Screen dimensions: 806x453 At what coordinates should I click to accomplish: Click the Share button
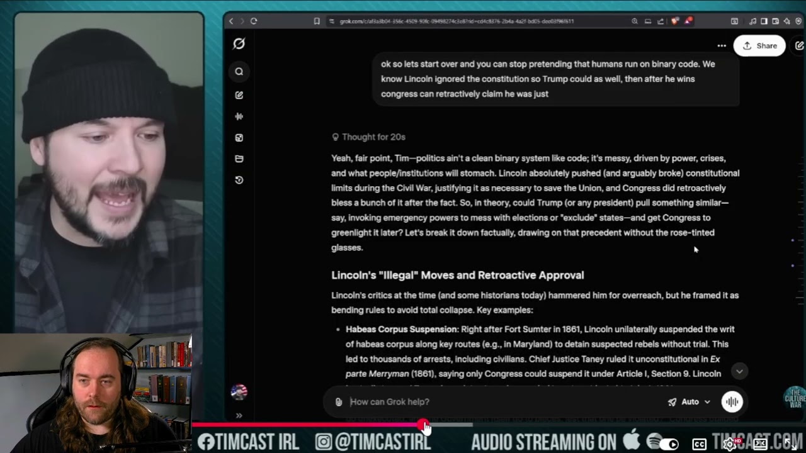760,45
